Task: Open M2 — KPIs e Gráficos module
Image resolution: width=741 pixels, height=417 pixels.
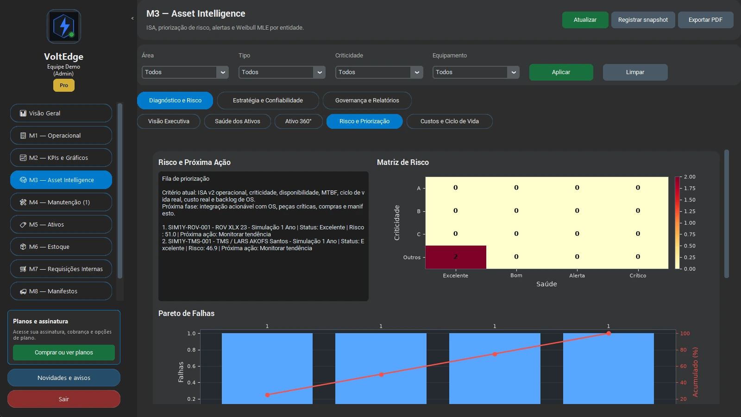Action: pyautogui.click(x=61, y=158)
